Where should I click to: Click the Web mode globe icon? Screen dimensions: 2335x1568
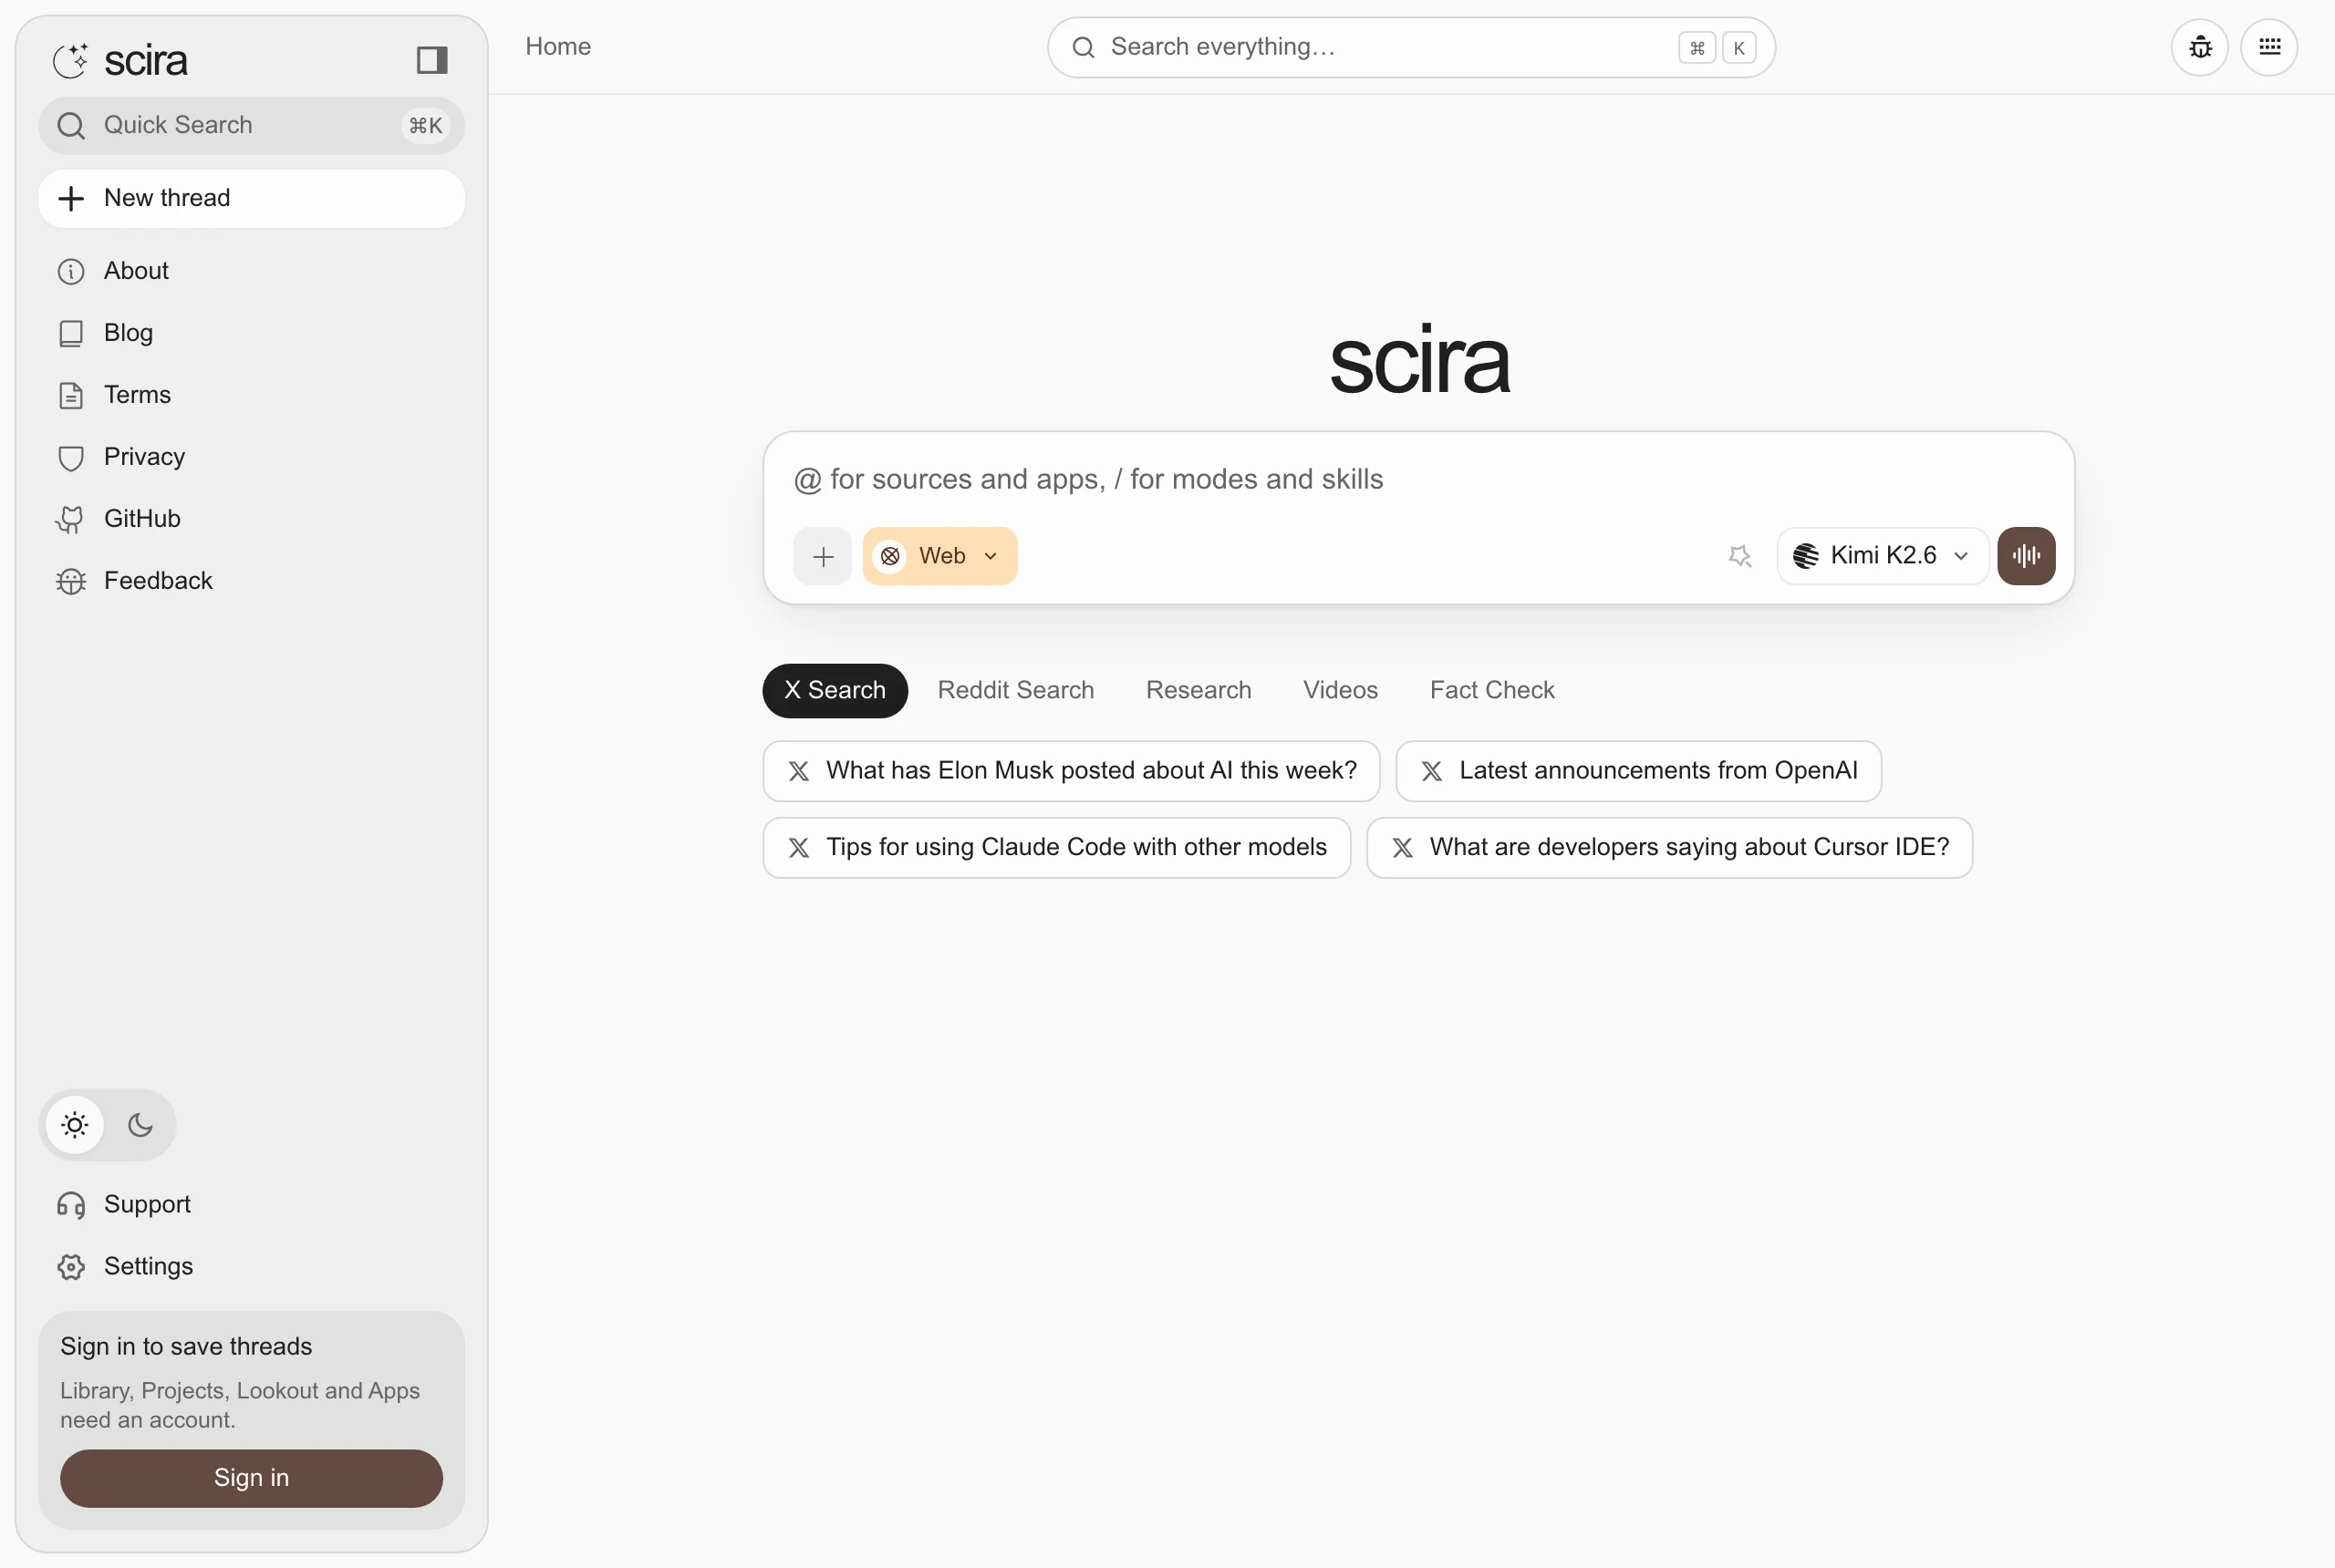(x=890, y=556)
